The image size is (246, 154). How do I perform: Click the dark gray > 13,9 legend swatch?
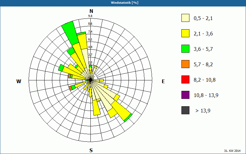[185, 110]
